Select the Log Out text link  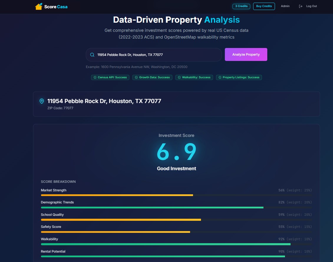tap(311, 6)
